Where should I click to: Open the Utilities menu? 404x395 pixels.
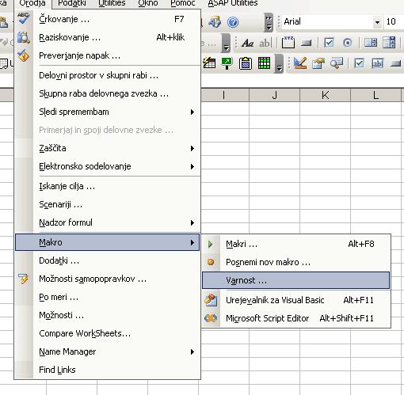(x=112, y=3)
